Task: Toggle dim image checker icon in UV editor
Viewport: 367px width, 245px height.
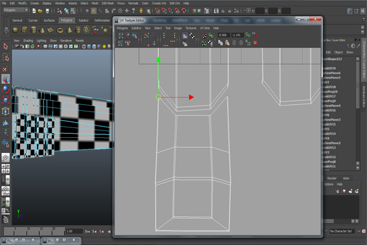Action: pyautogui.click(x=192, y=36)
